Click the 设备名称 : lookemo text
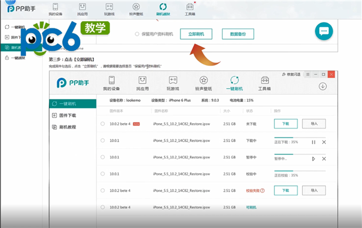This screenshot has width=362, height=228. (x=125, y=100)
